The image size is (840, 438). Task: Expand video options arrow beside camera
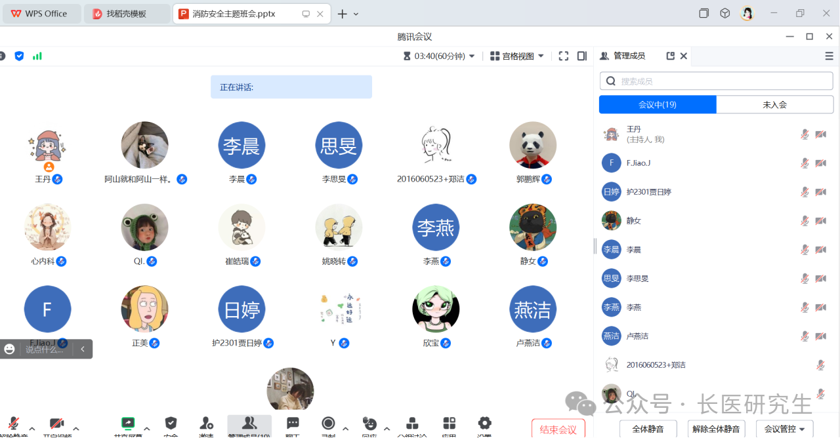[x=76, y=428]
